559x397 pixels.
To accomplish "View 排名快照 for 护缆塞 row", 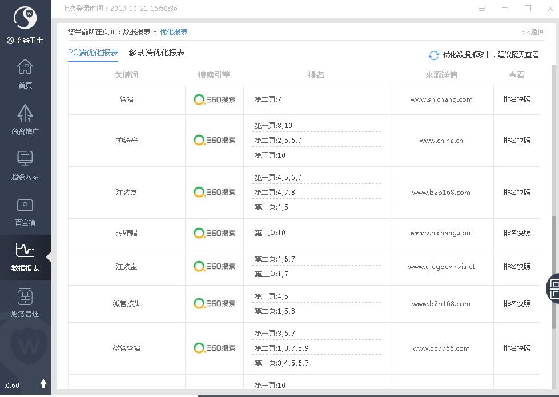I will [x=517, y=141].
